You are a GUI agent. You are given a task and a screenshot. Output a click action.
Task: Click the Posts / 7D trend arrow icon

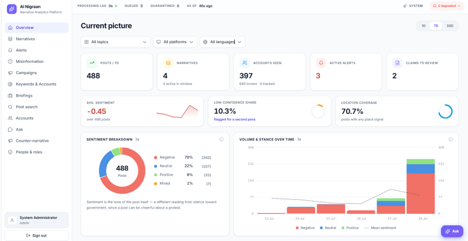point(92,63)
